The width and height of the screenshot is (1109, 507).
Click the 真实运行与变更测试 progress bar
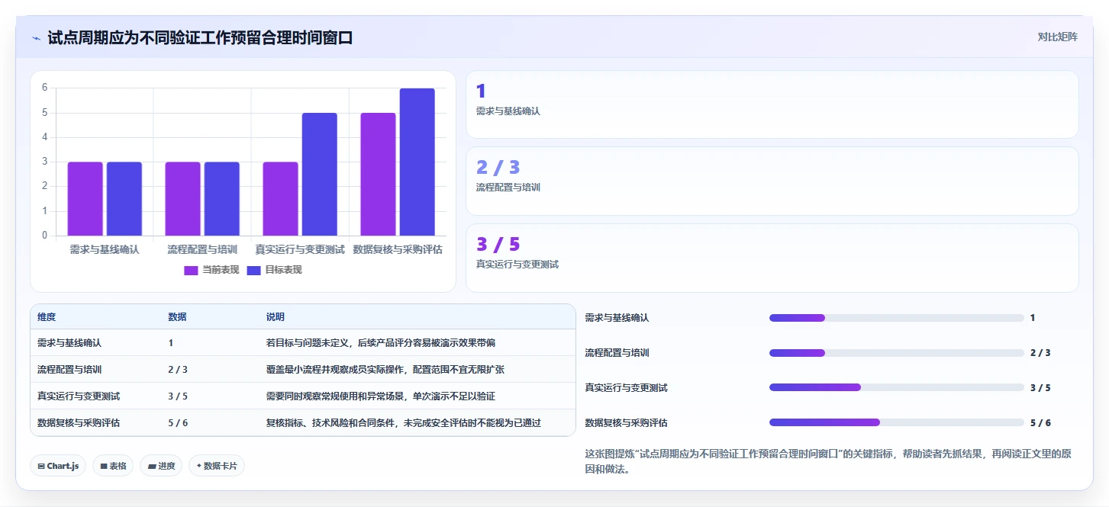(896, 387)
